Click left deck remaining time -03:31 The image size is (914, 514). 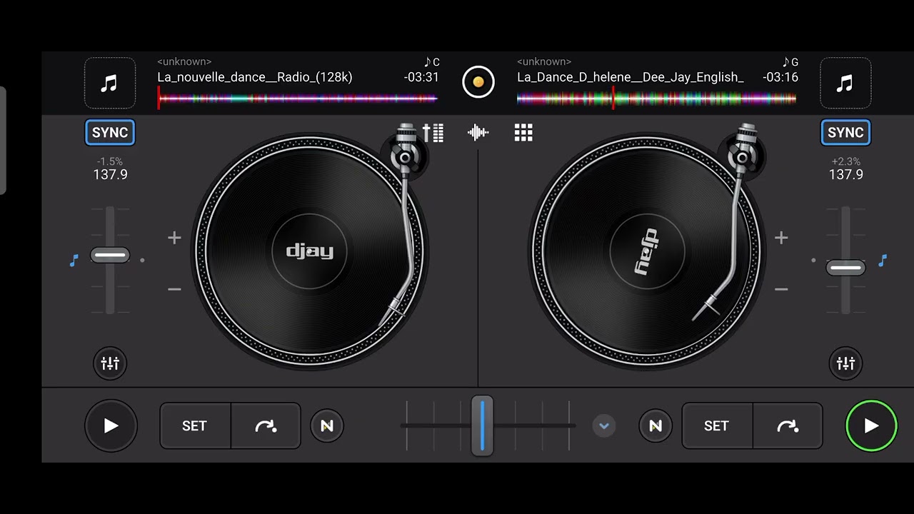pyautogui.click(x=421, y=77)
